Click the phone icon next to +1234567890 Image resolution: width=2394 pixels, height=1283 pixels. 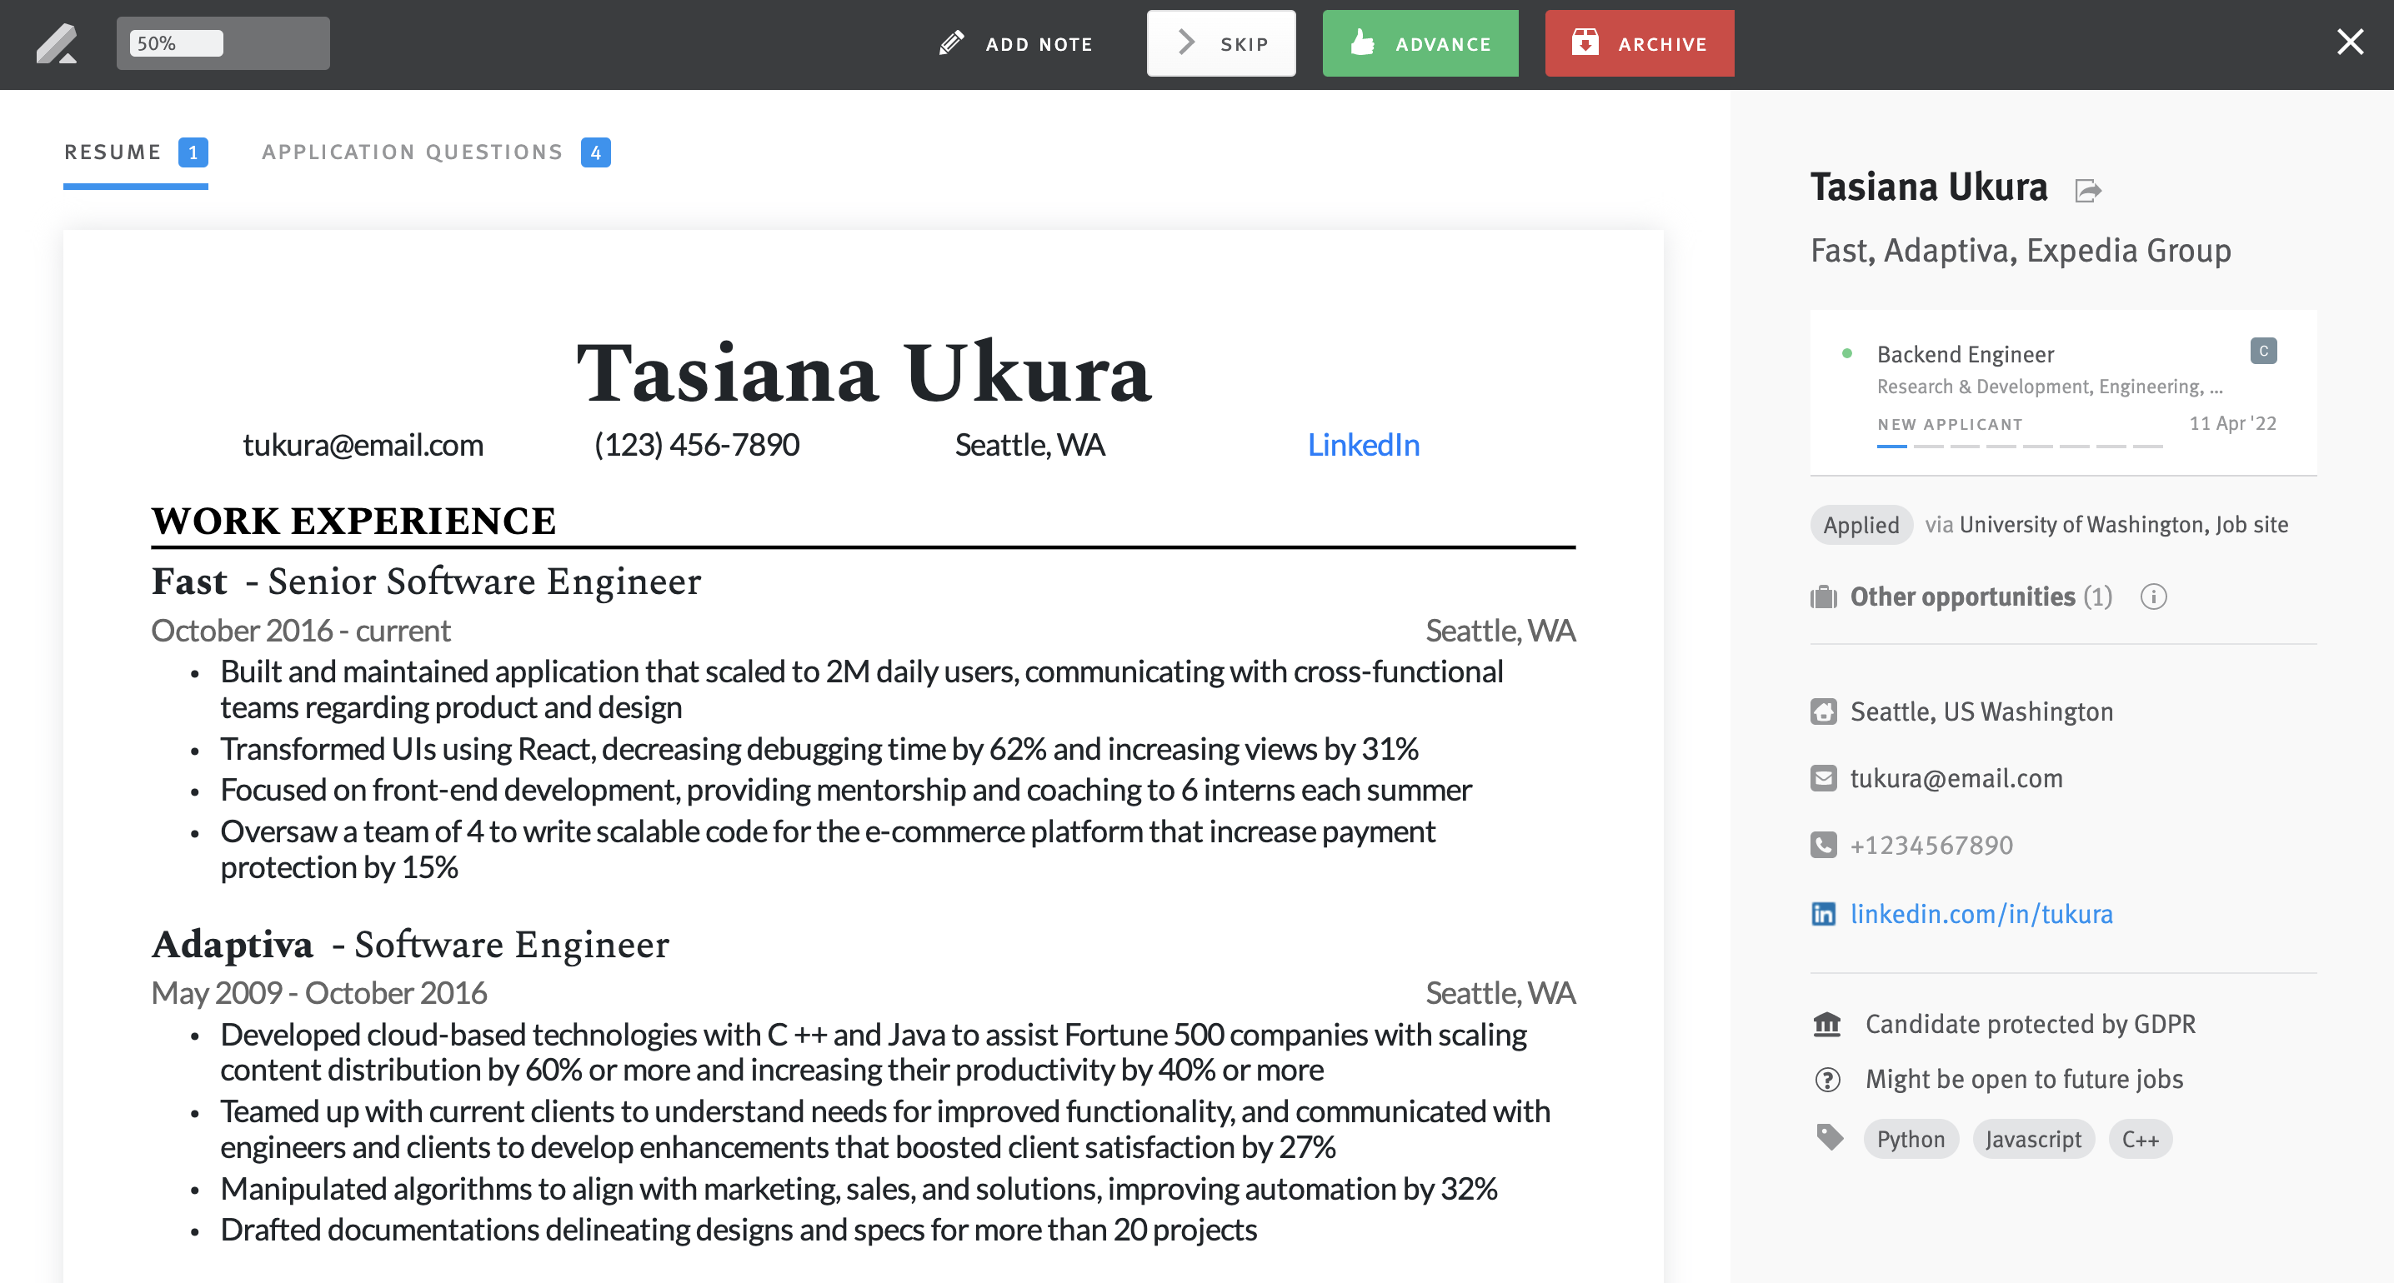pos(1826,845)
